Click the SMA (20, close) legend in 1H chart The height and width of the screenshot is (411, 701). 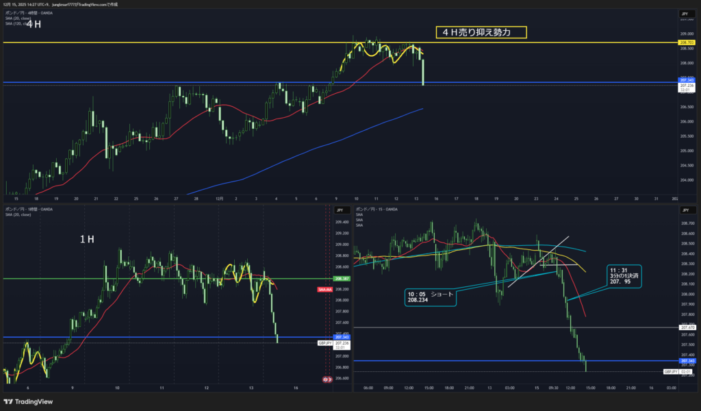coord(18,215)
